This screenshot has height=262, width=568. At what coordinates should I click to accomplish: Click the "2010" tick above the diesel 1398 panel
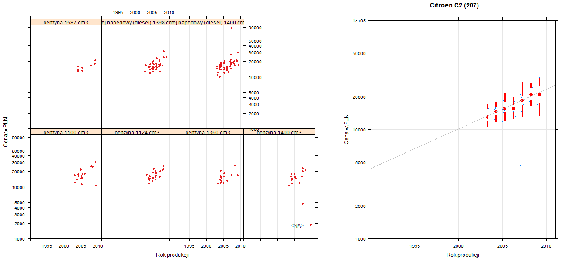click(169, 13)
